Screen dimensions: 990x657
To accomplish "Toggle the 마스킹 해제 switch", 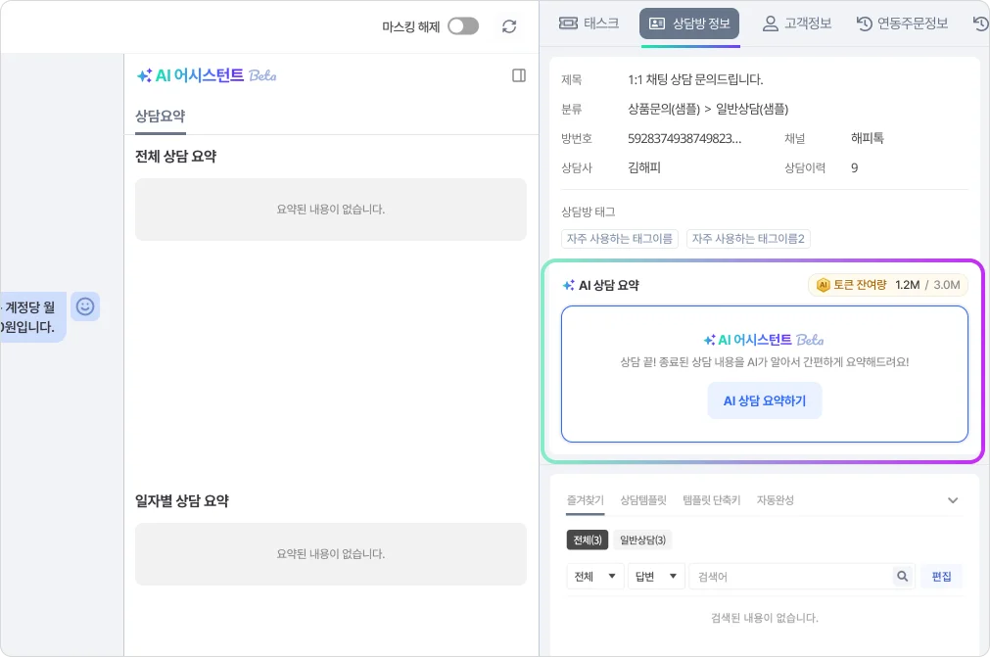I will [x=463, y=26].
